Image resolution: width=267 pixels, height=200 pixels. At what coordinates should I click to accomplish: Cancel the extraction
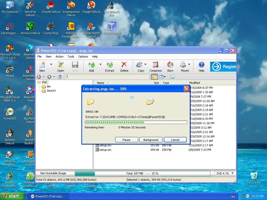pyautogui.click(x=175, y=140)
